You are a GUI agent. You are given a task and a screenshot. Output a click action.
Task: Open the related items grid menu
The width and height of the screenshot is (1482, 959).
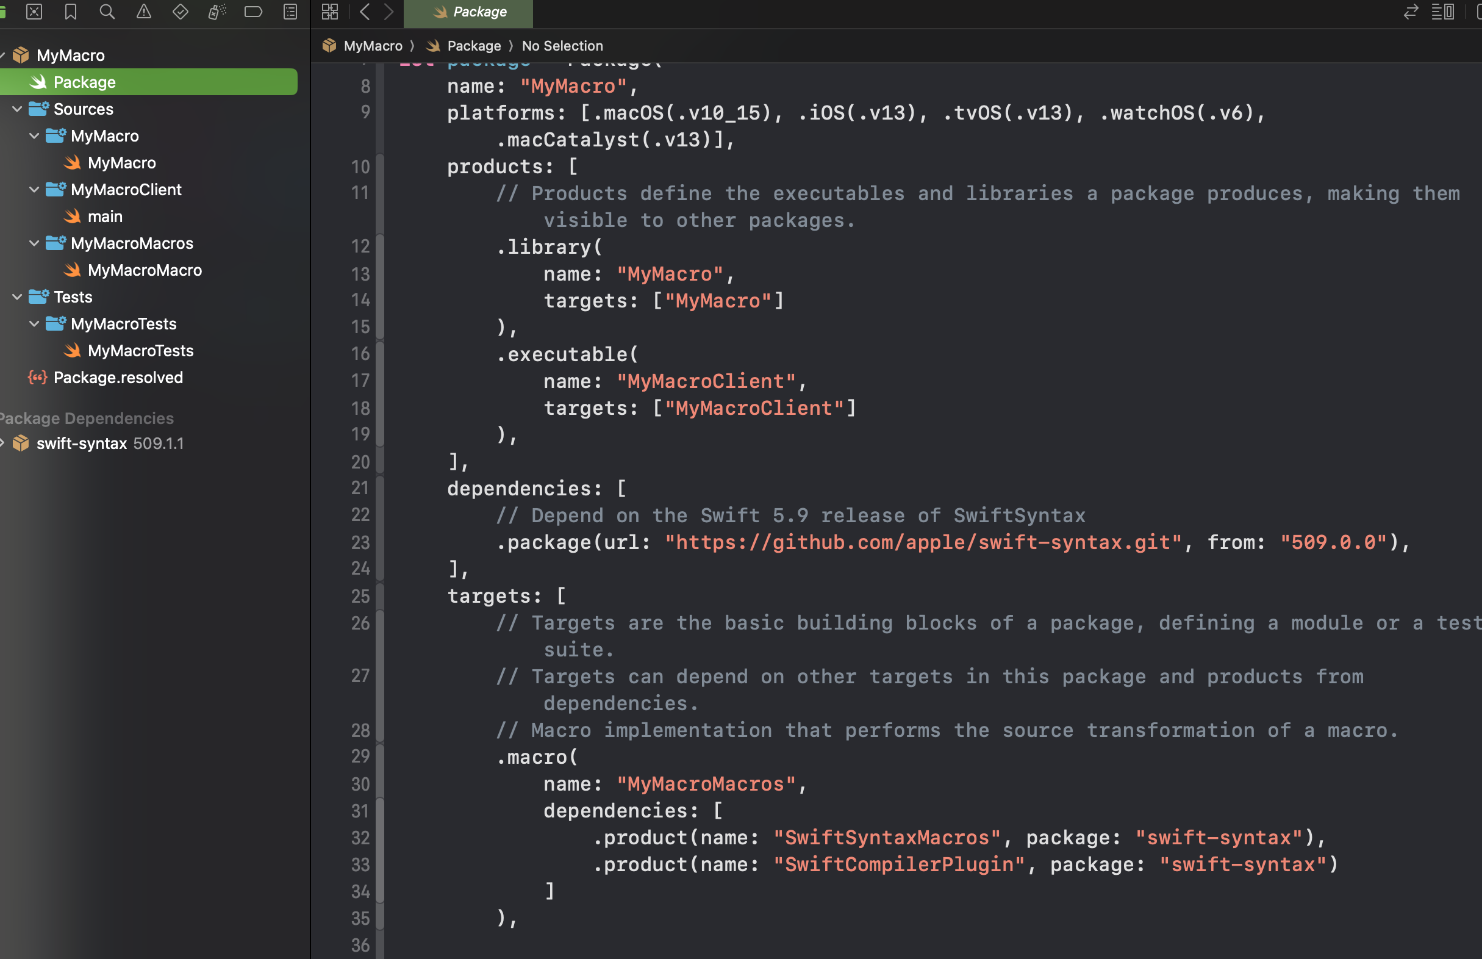330,12
